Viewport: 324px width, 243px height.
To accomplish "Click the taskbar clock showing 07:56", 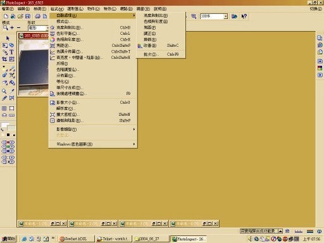I will click(311, 239).
